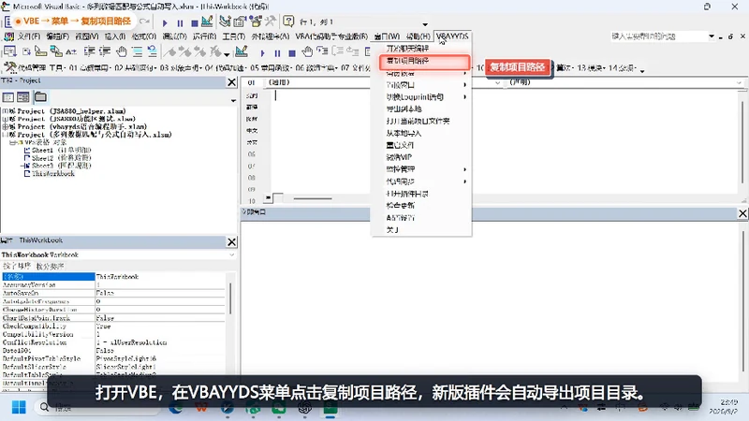Click the Outdent icon on the Edit toolbar
This screenshot has width=749, height=421.
pos(105,51)
